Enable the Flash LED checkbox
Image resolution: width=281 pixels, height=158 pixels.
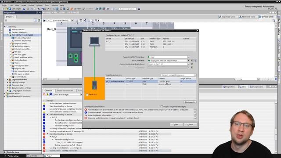(87, 95)
